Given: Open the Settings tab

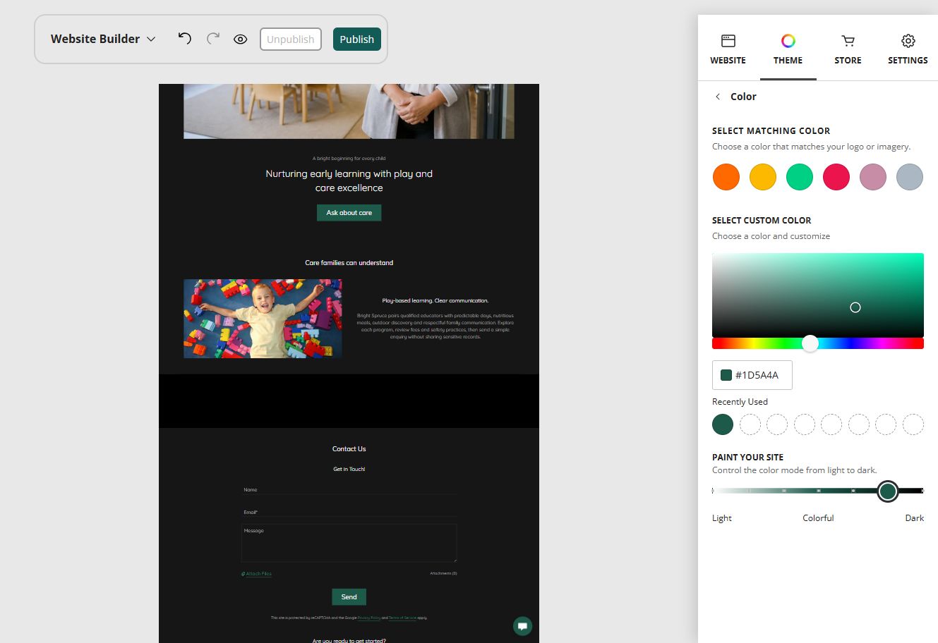Looking at the screenshot, I should coord(908,49).
